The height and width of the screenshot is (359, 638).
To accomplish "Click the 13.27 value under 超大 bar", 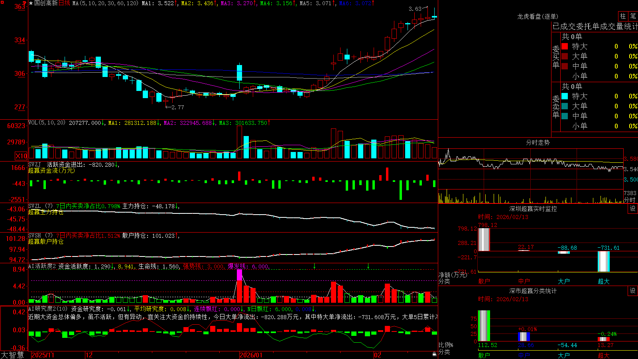I will 606,345.
